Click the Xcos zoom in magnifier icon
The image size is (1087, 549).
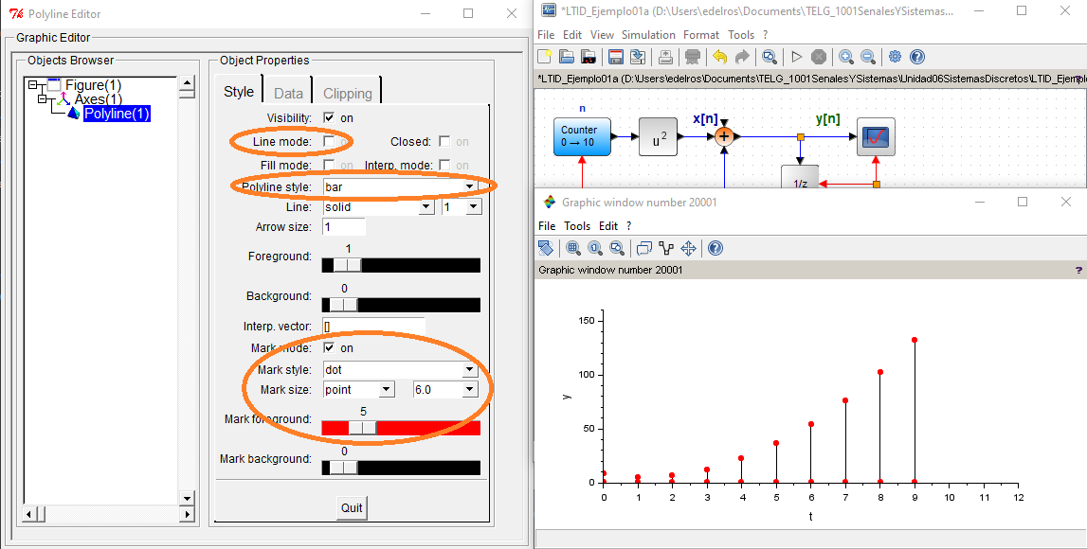pyautogui.click(x=845, y=57)
